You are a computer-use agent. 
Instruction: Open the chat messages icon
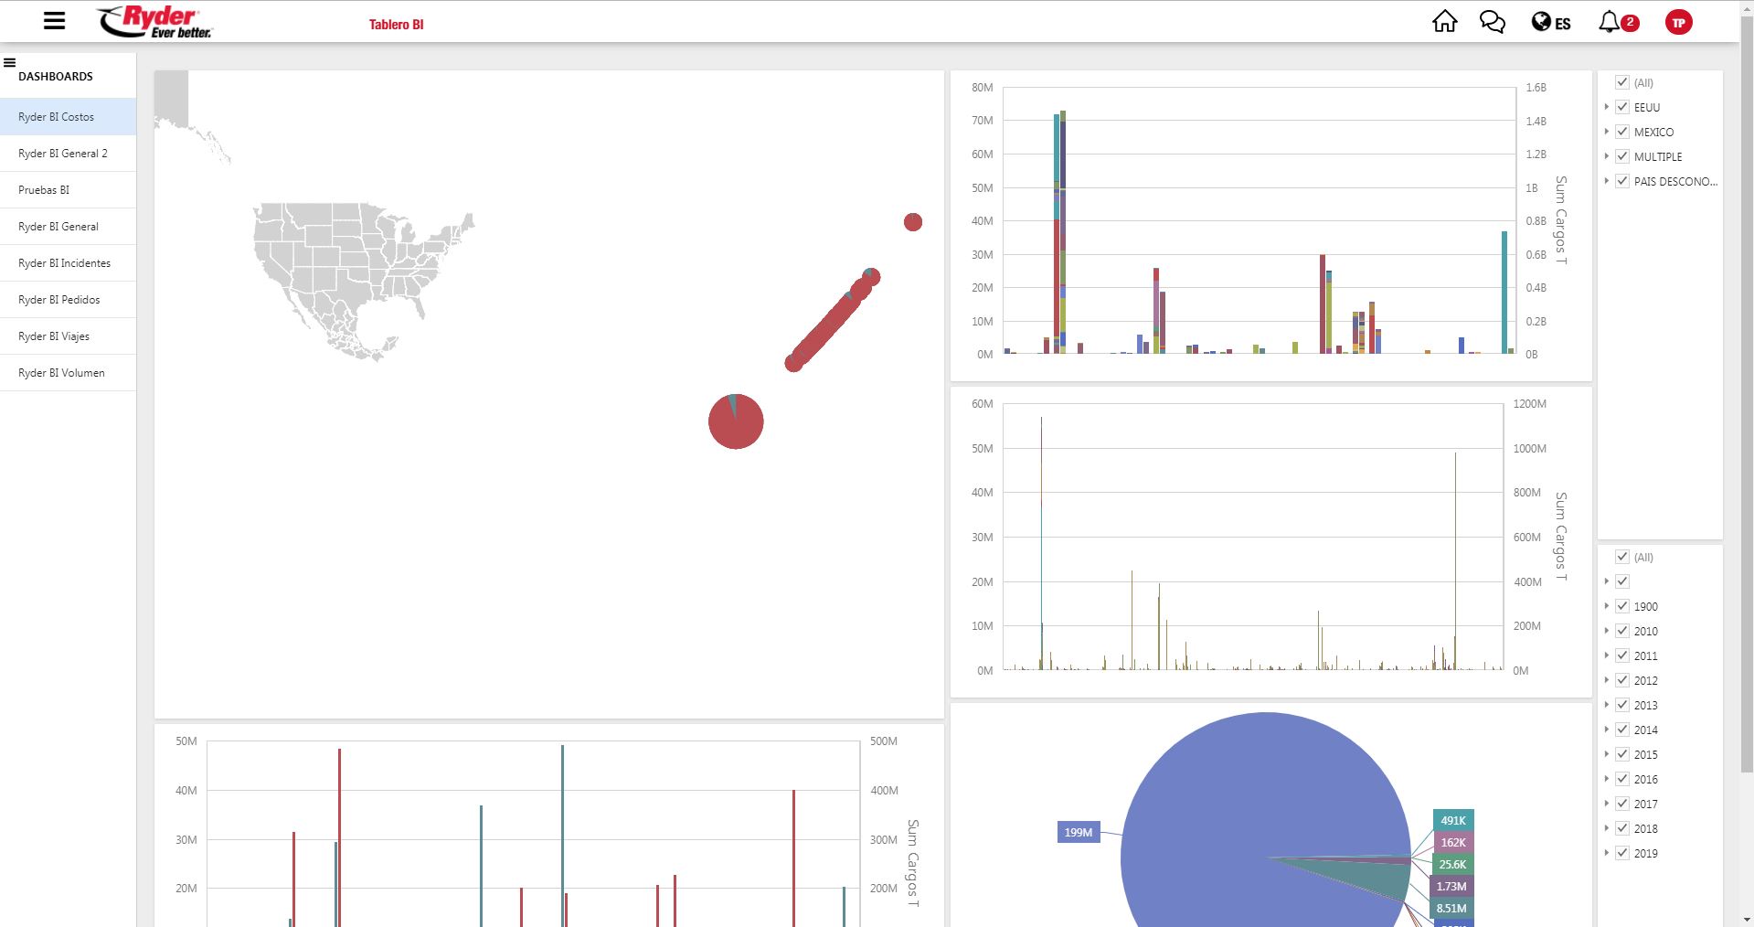coord(1492,22)
